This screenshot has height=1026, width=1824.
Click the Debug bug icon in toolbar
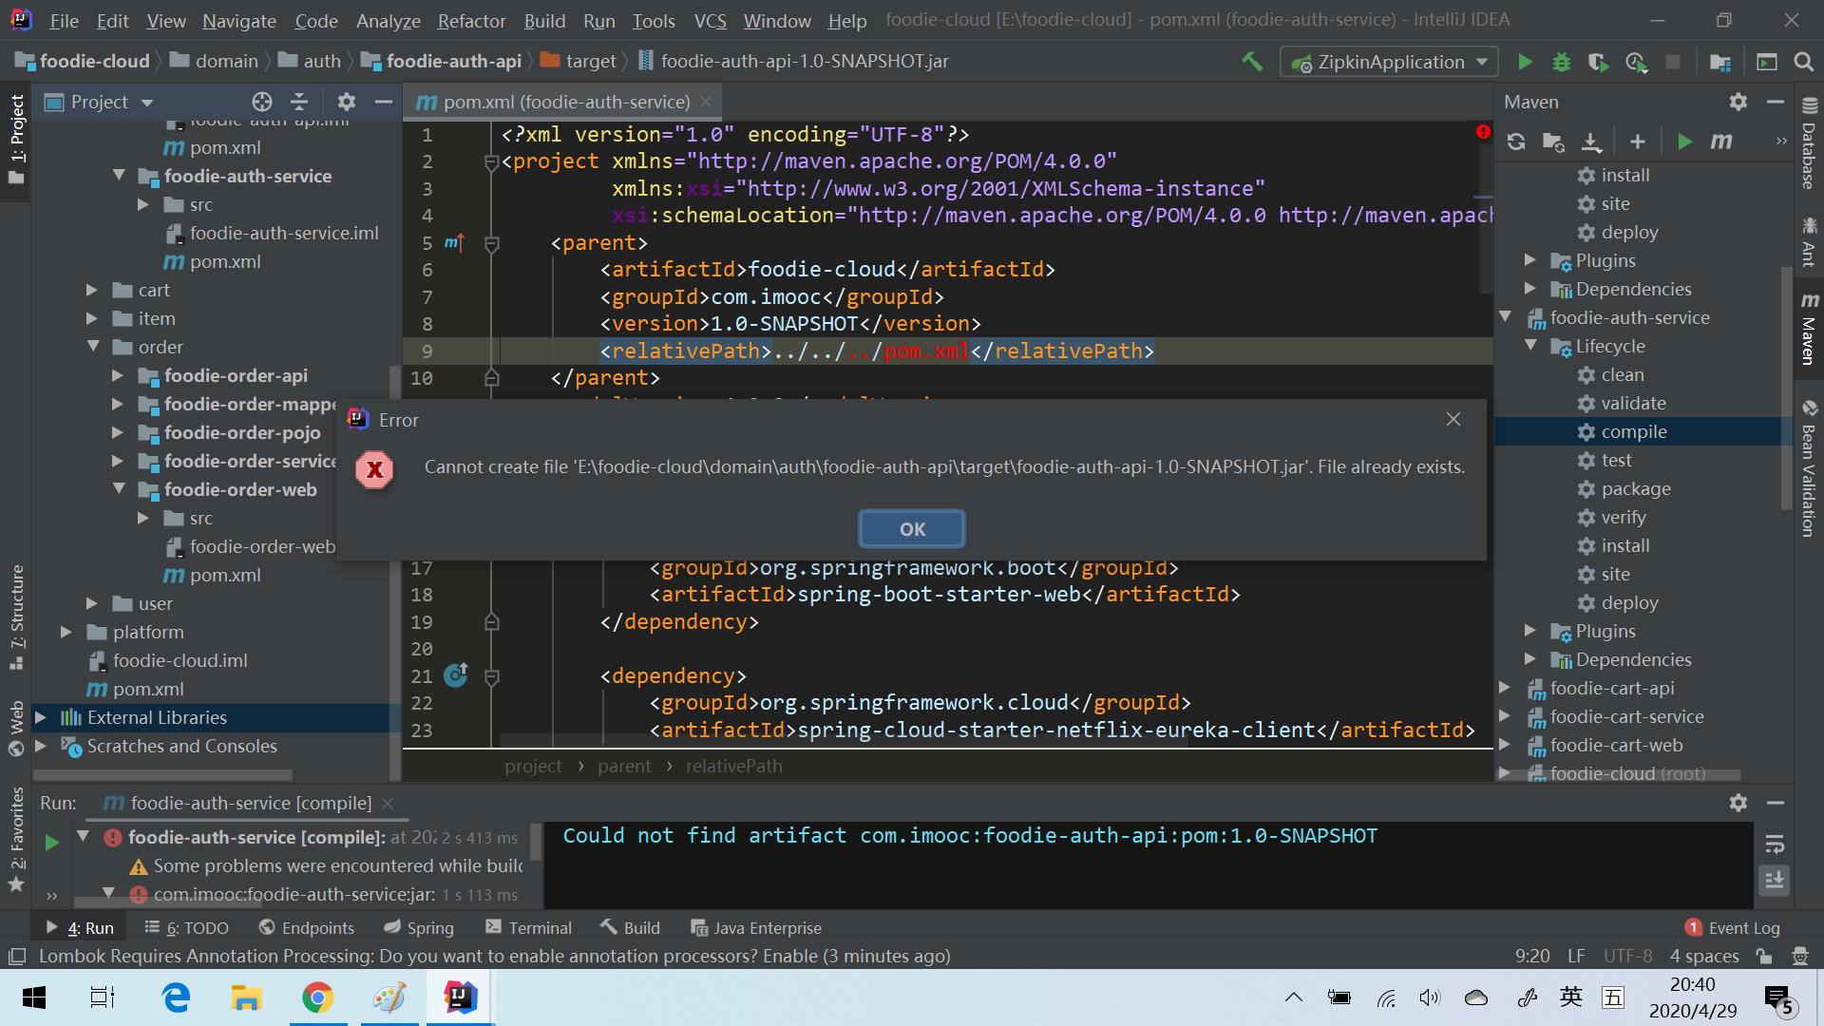(x=1561, y=62)
